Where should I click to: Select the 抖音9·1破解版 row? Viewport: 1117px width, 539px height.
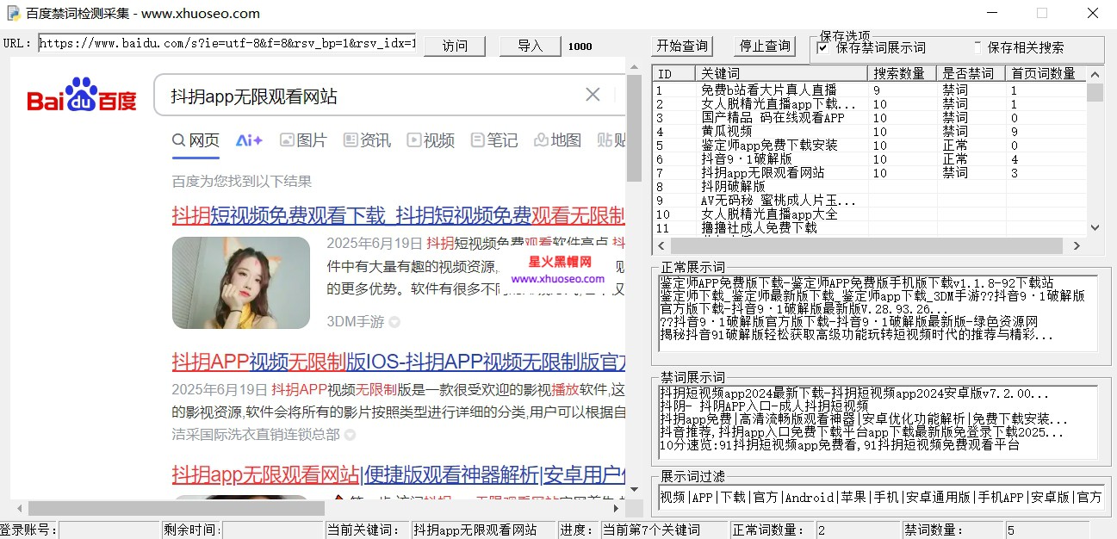[x=869, y=158]
